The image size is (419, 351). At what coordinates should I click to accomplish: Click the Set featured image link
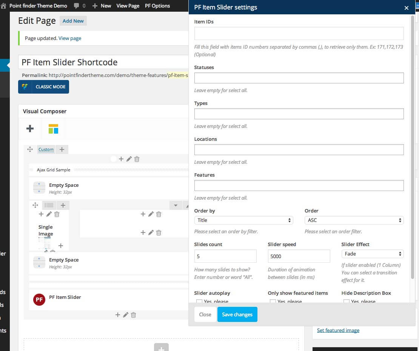[x=338, y=330]
